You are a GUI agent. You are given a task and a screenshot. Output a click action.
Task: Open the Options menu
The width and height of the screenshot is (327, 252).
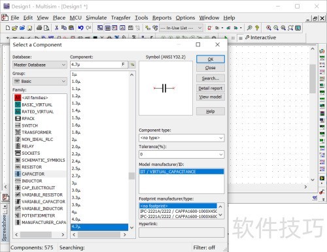pyautogui.click(x=185, y=18)
